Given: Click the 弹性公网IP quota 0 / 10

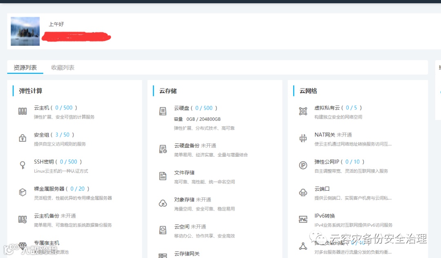Looking at the screenshot, I should 352,162.
